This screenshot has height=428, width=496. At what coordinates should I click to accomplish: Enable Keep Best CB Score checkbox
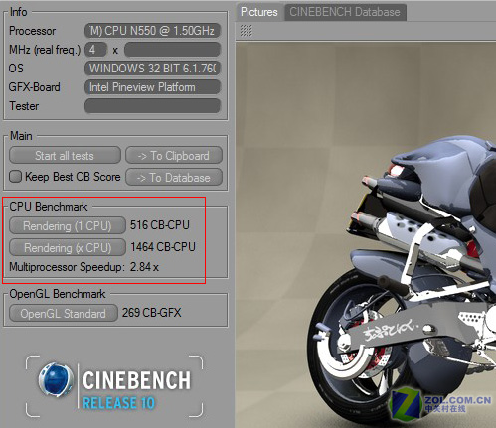15,177
